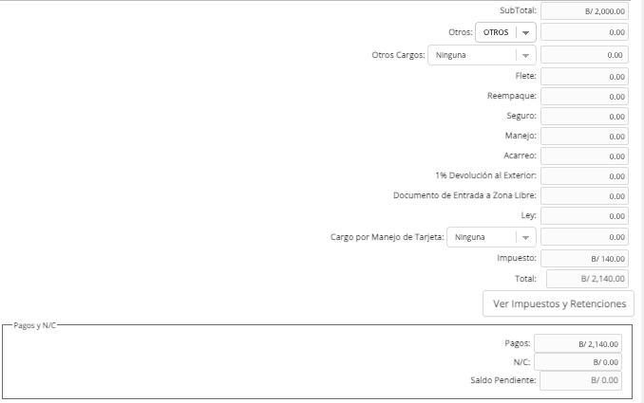644x403 pixels.
Task: Open the Otros dropdown arrow
Action: tap(525, 32)
